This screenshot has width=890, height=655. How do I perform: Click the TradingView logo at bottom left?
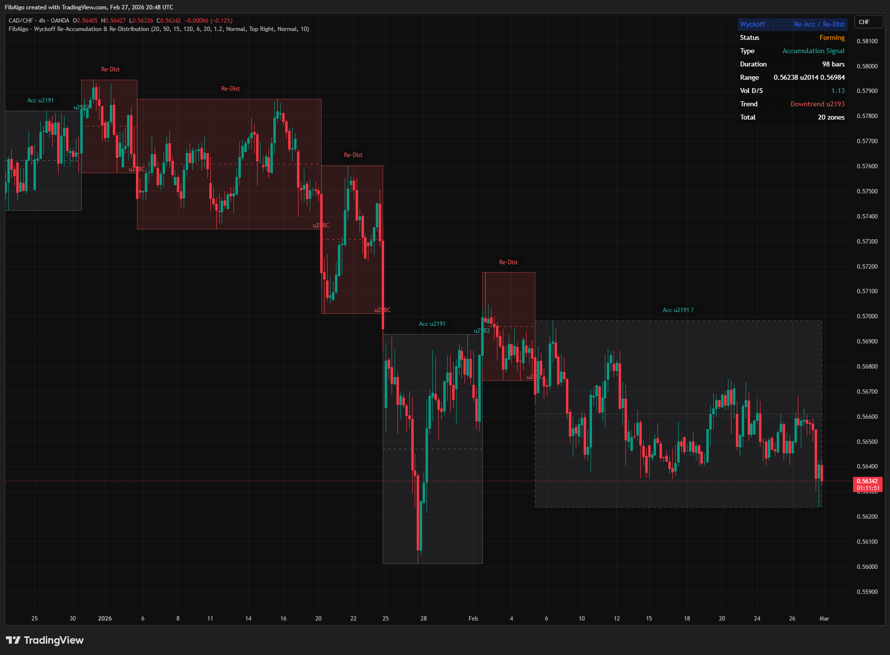click(x=44, y=640)
